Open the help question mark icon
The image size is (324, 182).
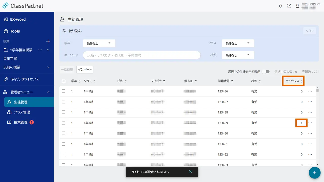tap(289, 6)
